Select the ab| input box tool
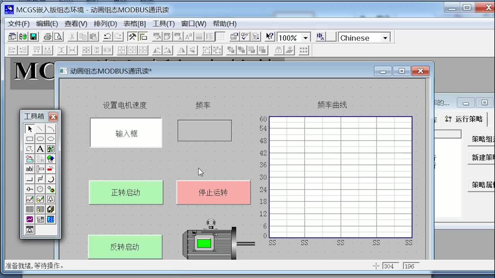Screen dimensions: 495x278 coord(30,169)
